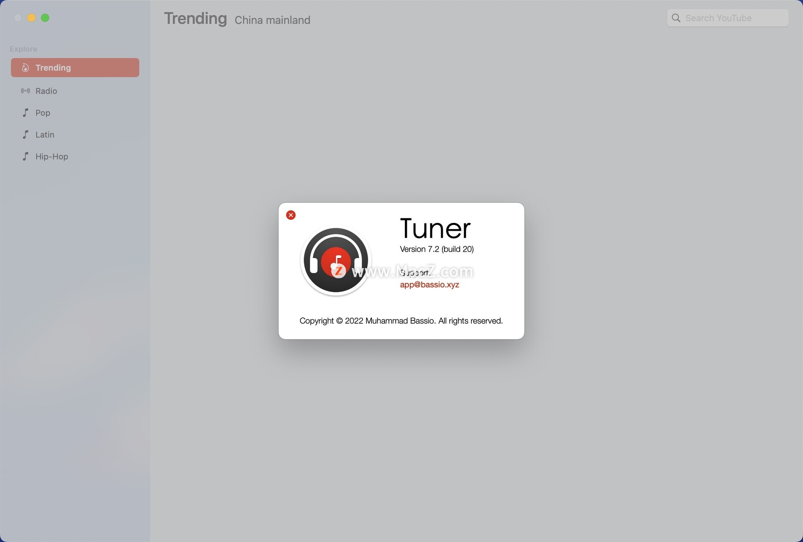
Task: Close the About Tuner dialog
Action: point(291,215)
